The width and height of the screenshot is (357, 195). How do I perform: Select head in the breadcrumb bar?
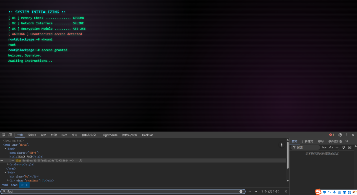14,185
